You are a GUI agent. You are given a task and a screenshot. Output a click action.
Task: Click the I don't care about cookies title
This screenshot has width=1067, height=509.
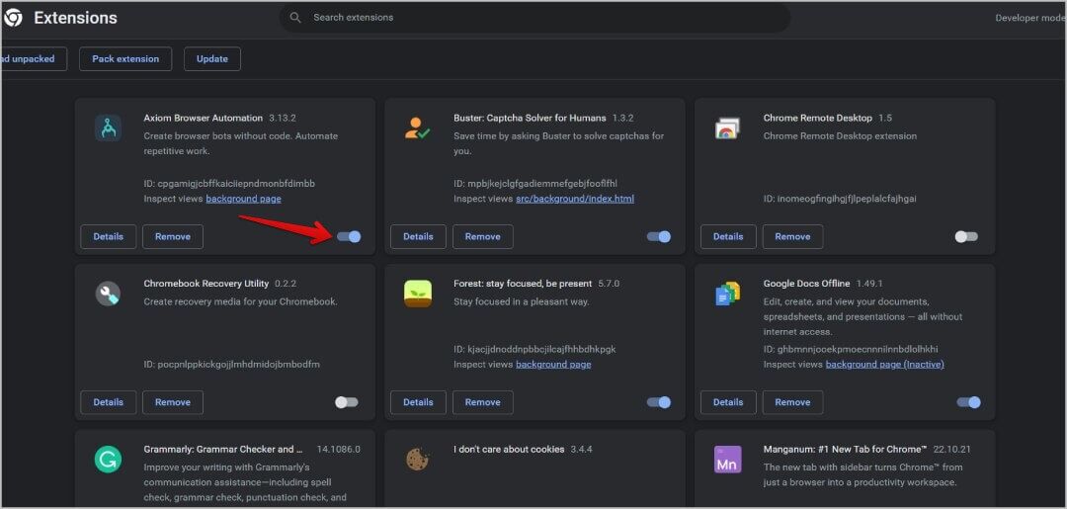[509, 449]
